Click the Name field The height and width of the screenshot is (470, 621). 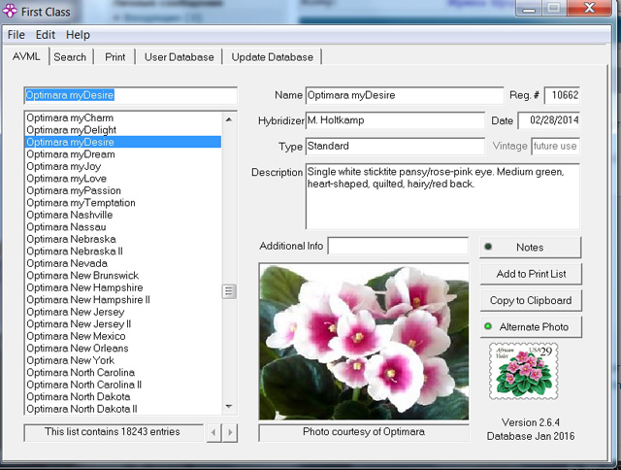[405, 95]
